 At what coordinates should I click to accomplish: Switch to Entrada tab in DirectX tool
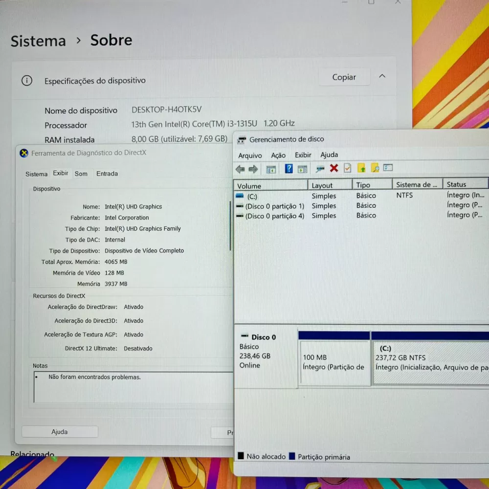107,174
